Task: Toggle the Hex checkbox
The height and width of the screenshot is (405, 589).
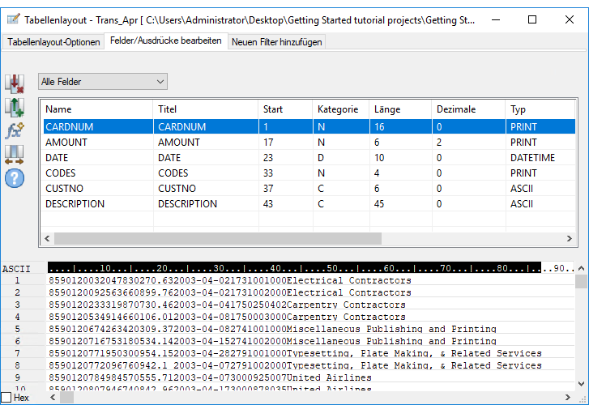Action: 6,398
